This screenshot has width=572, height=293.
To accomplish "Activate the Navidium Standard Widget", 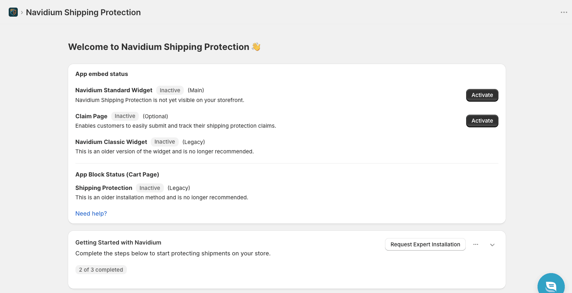I will [482, 95].
